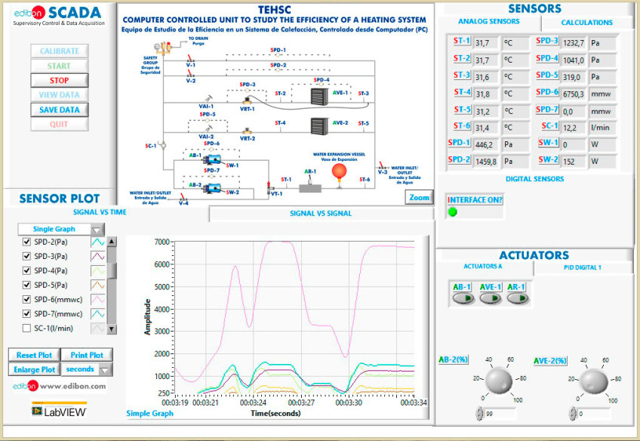Click the AVE-2 value stepper arrows
This screenshot has height=441, width=640.
(573, 413)
